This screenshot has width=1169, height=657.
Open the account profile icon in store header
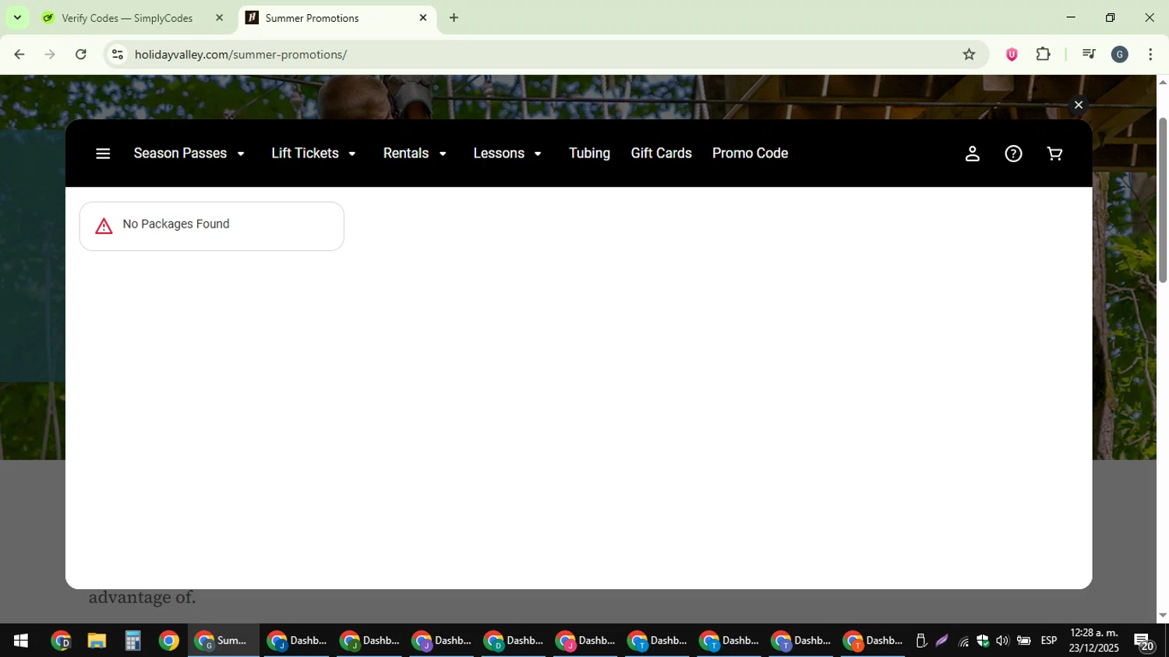972,154
